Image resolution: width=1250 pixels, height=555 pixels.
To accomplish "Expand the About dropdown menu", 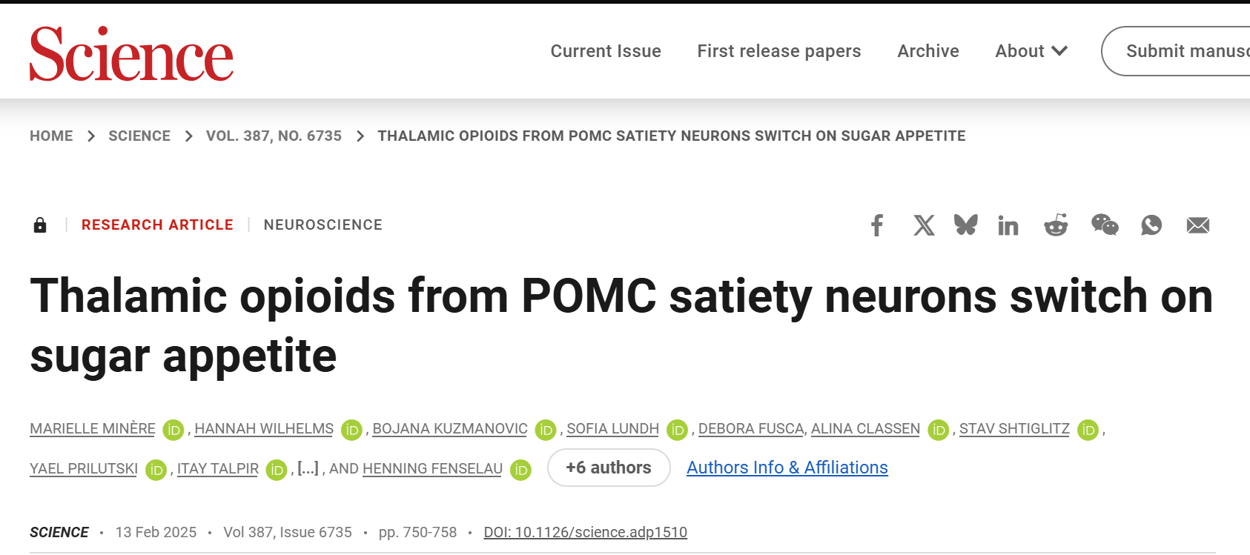I will 1031,51.
